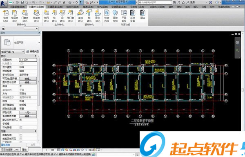This screenshot has height=157, width=245.
Task: Collapse the 范围 properties group
Action: [x=35, y=131]
